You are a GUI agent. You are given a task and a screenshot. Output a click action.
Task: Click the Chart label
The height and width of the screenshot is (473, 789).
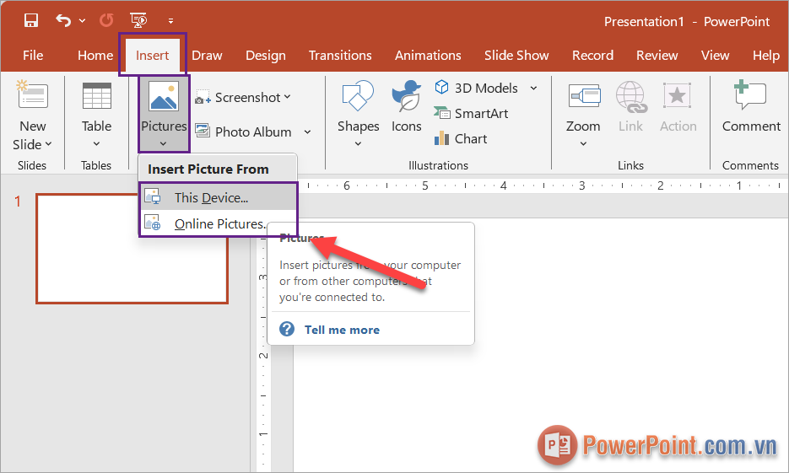[x=471, y=139]
